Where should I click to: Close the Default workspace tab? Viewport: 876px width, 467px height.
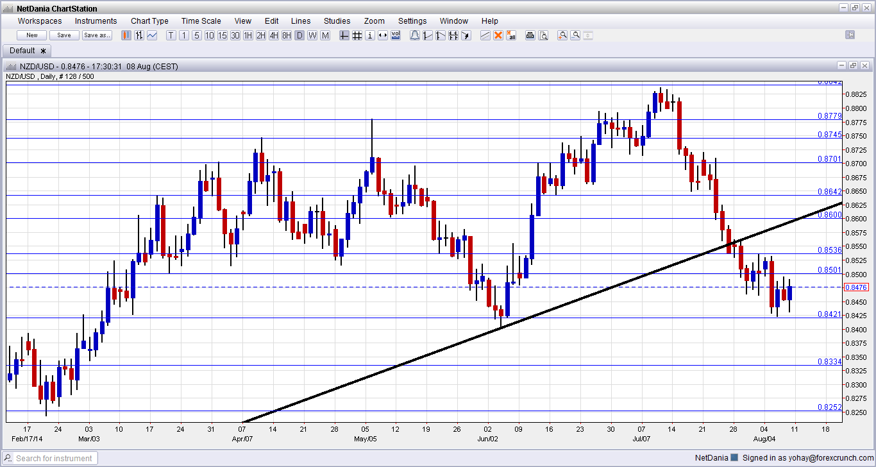coord(44,51)
